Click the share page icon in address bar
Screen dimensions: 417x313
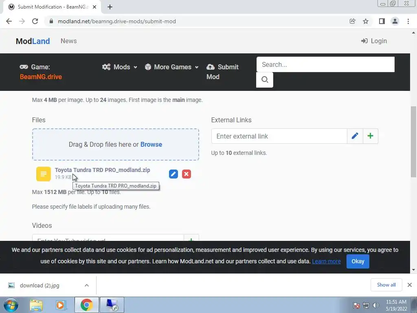pos(352,21)
